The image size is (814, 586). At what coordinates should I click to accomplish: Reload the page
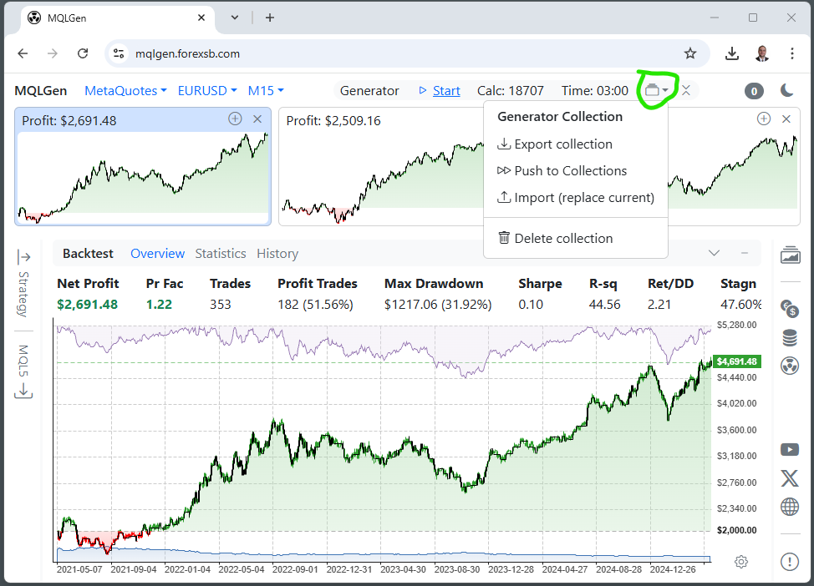(83, 53)
